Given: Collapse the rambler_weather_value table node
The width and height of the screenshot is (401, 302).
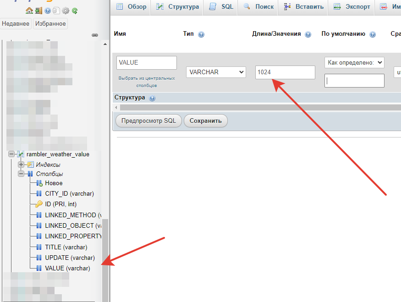Looking at the screenshot, I should [11, 154].
